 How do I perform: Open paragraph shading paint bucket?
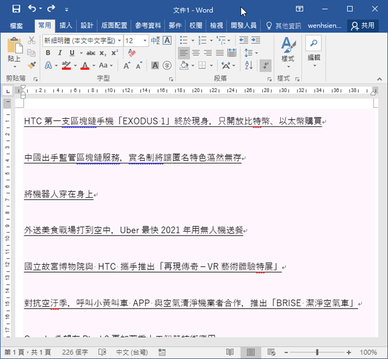click(184, 66)
